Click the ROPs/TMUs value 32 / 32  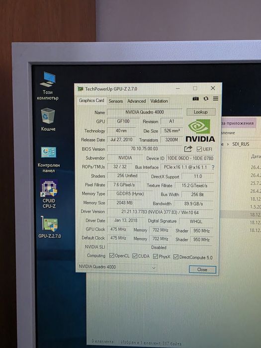(120, 167)
